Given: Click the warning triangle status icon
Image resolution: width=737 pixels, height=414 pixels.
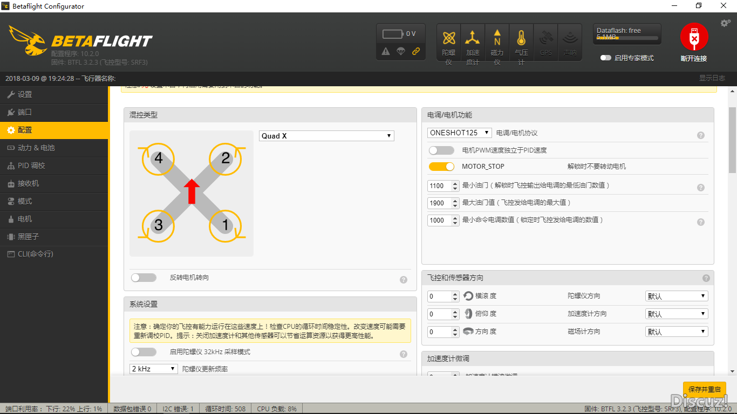Looking at the screenshot, I should (x=385, y=51).
